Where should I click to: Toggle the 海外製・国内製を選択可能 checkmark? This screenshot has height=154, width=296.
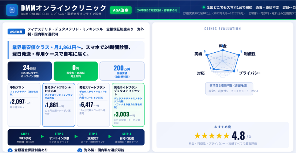80,150
